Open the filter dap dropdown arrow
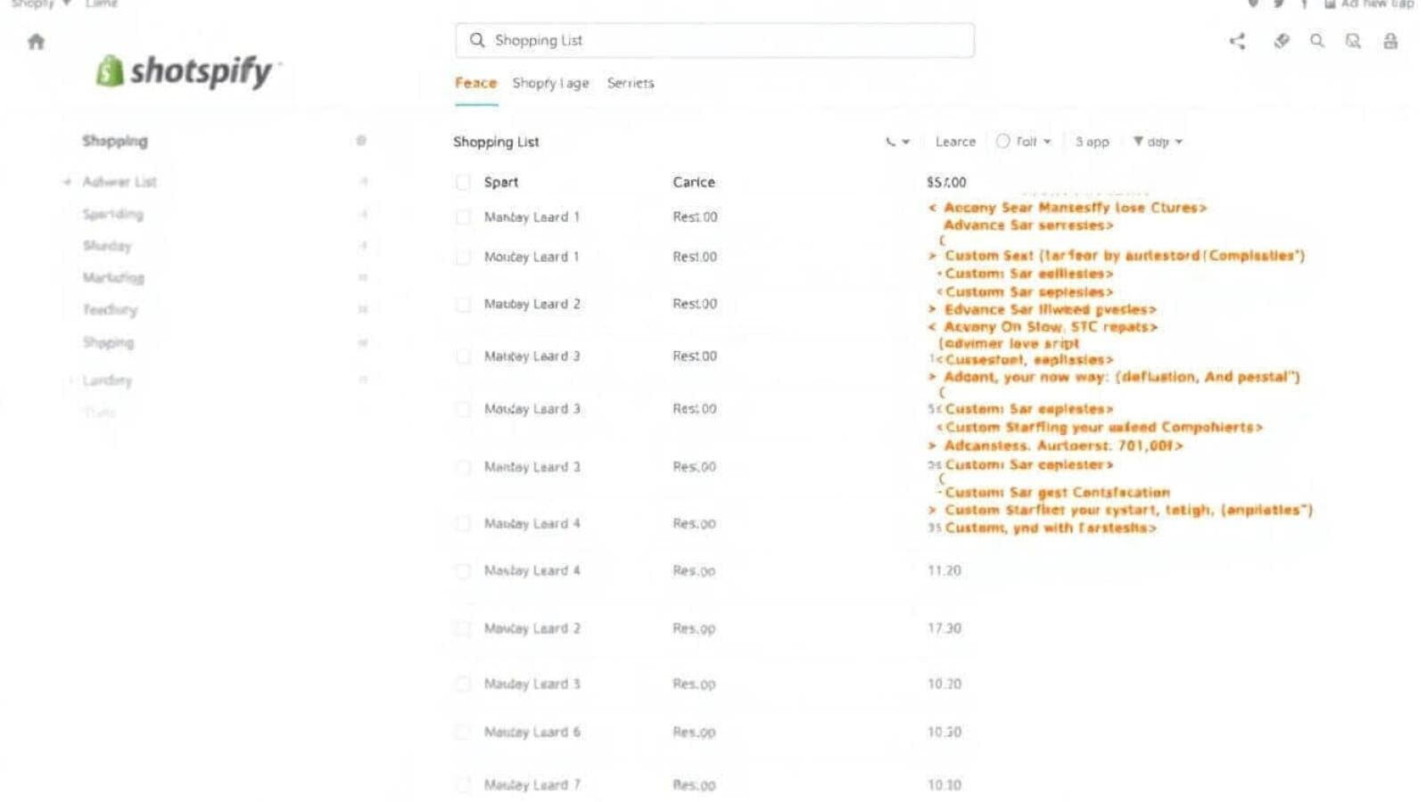 pos(1179,142)
